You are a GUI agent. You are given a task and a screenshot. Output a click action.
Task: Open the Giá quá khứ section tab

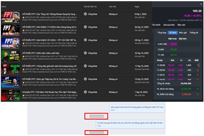(169, 25)
